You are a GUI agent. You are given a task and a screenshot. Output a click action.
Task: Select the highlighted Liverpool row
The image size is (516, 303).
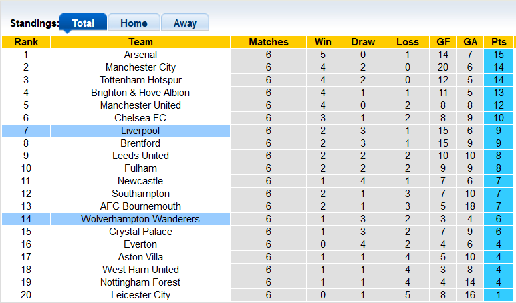140,131
